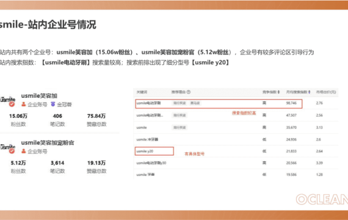Select search index value 35,670
348x220 pixels.
click(291, 128)
